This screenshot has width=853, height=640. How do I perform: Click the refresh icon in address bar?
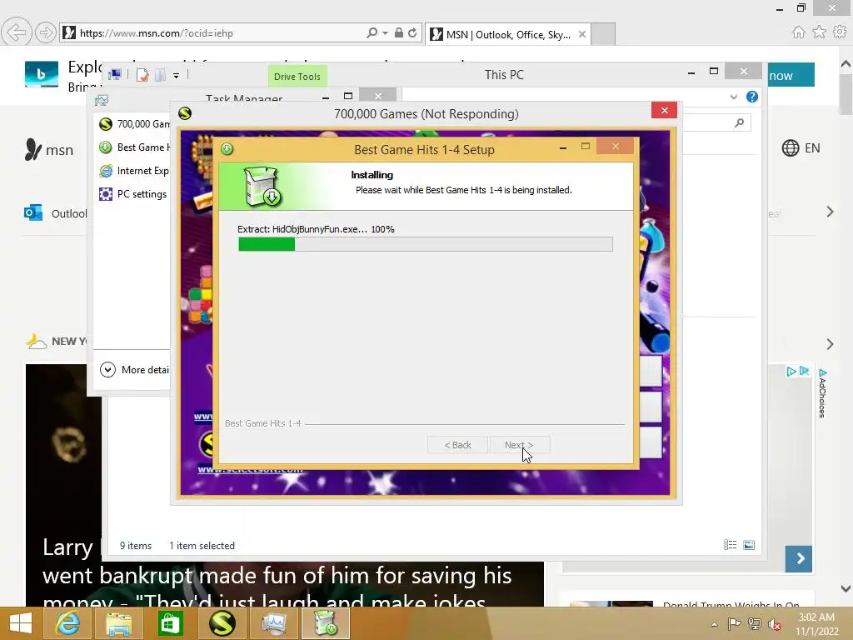(x=412, y=32)
